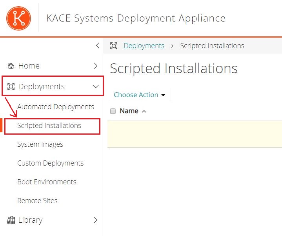282x236 pixels.
Task: Click the KACE orange logo icon
Action: 18,18
